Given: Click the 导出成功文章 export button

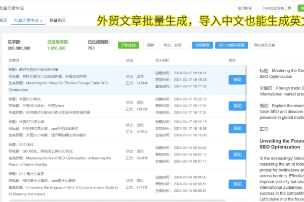Looking at the screenshot, I should [x=264, y=45].
